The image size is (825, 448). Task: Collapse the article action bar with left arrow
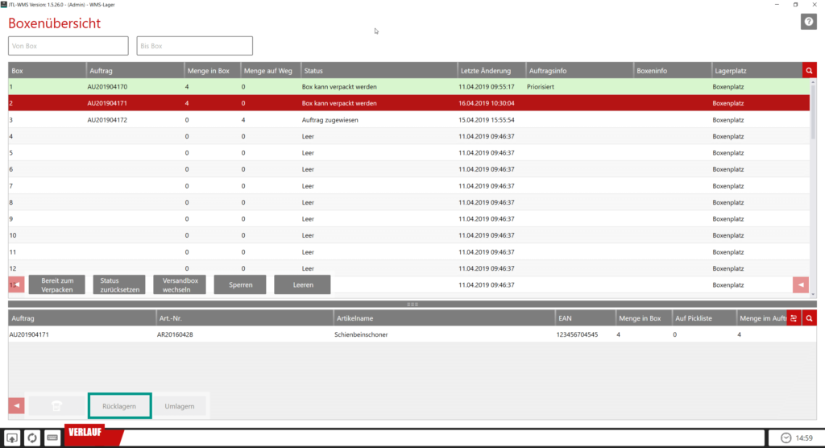16,405
